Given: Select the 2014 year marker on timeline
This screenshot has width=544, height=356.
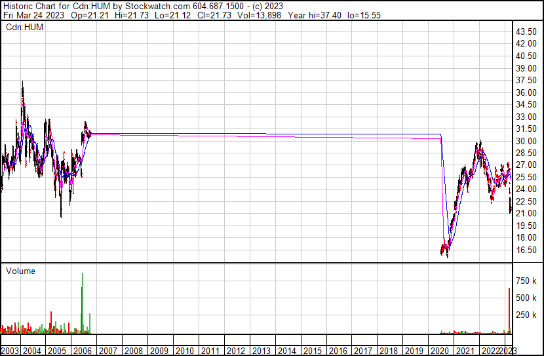Looking at the screenshot, I should point(286,350).
